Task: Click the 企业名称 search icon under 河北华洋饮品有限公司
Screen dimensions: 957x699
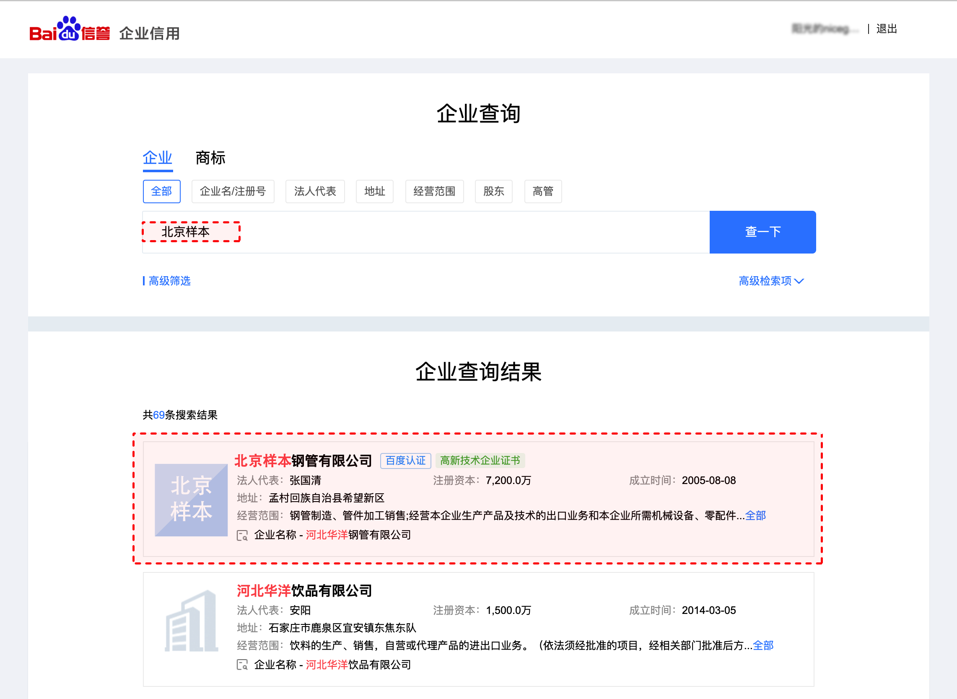Action: [243, 665]
